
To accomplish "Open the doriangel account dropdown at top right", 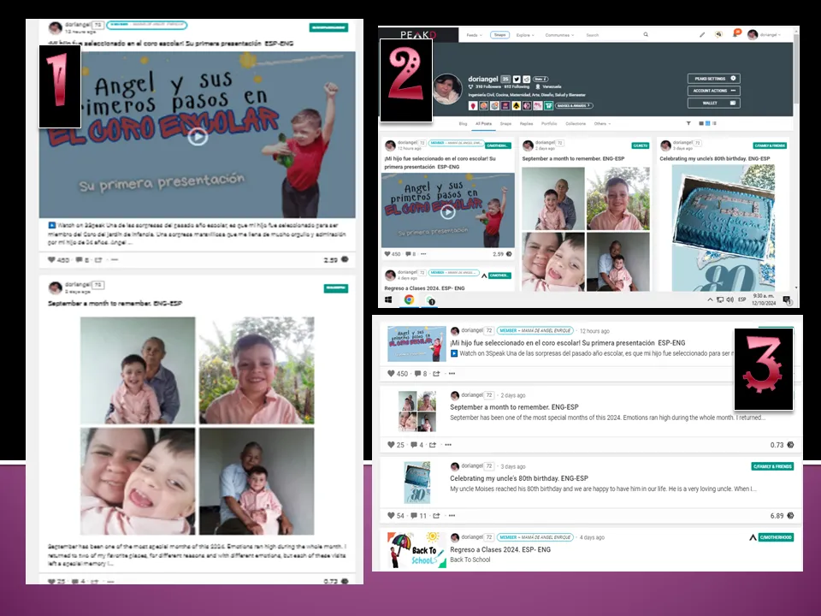I will tap(764, 34).
